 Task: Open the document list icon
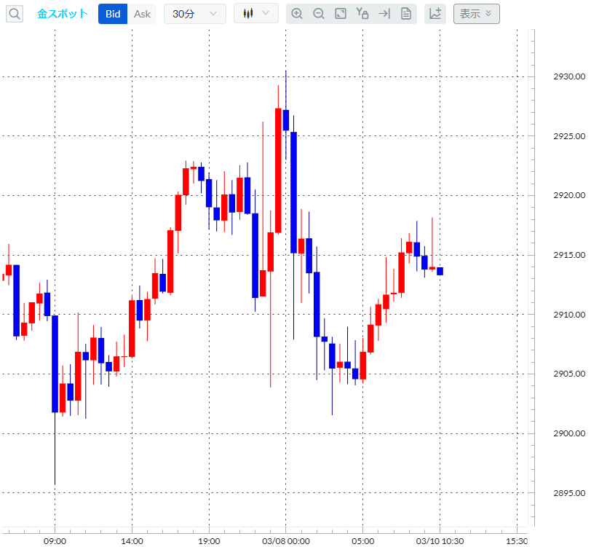(406, 14)
